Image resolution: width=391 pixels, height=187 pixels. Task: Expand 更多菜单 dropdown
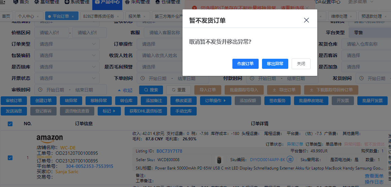pyautogui.click(x=361, y=2)
